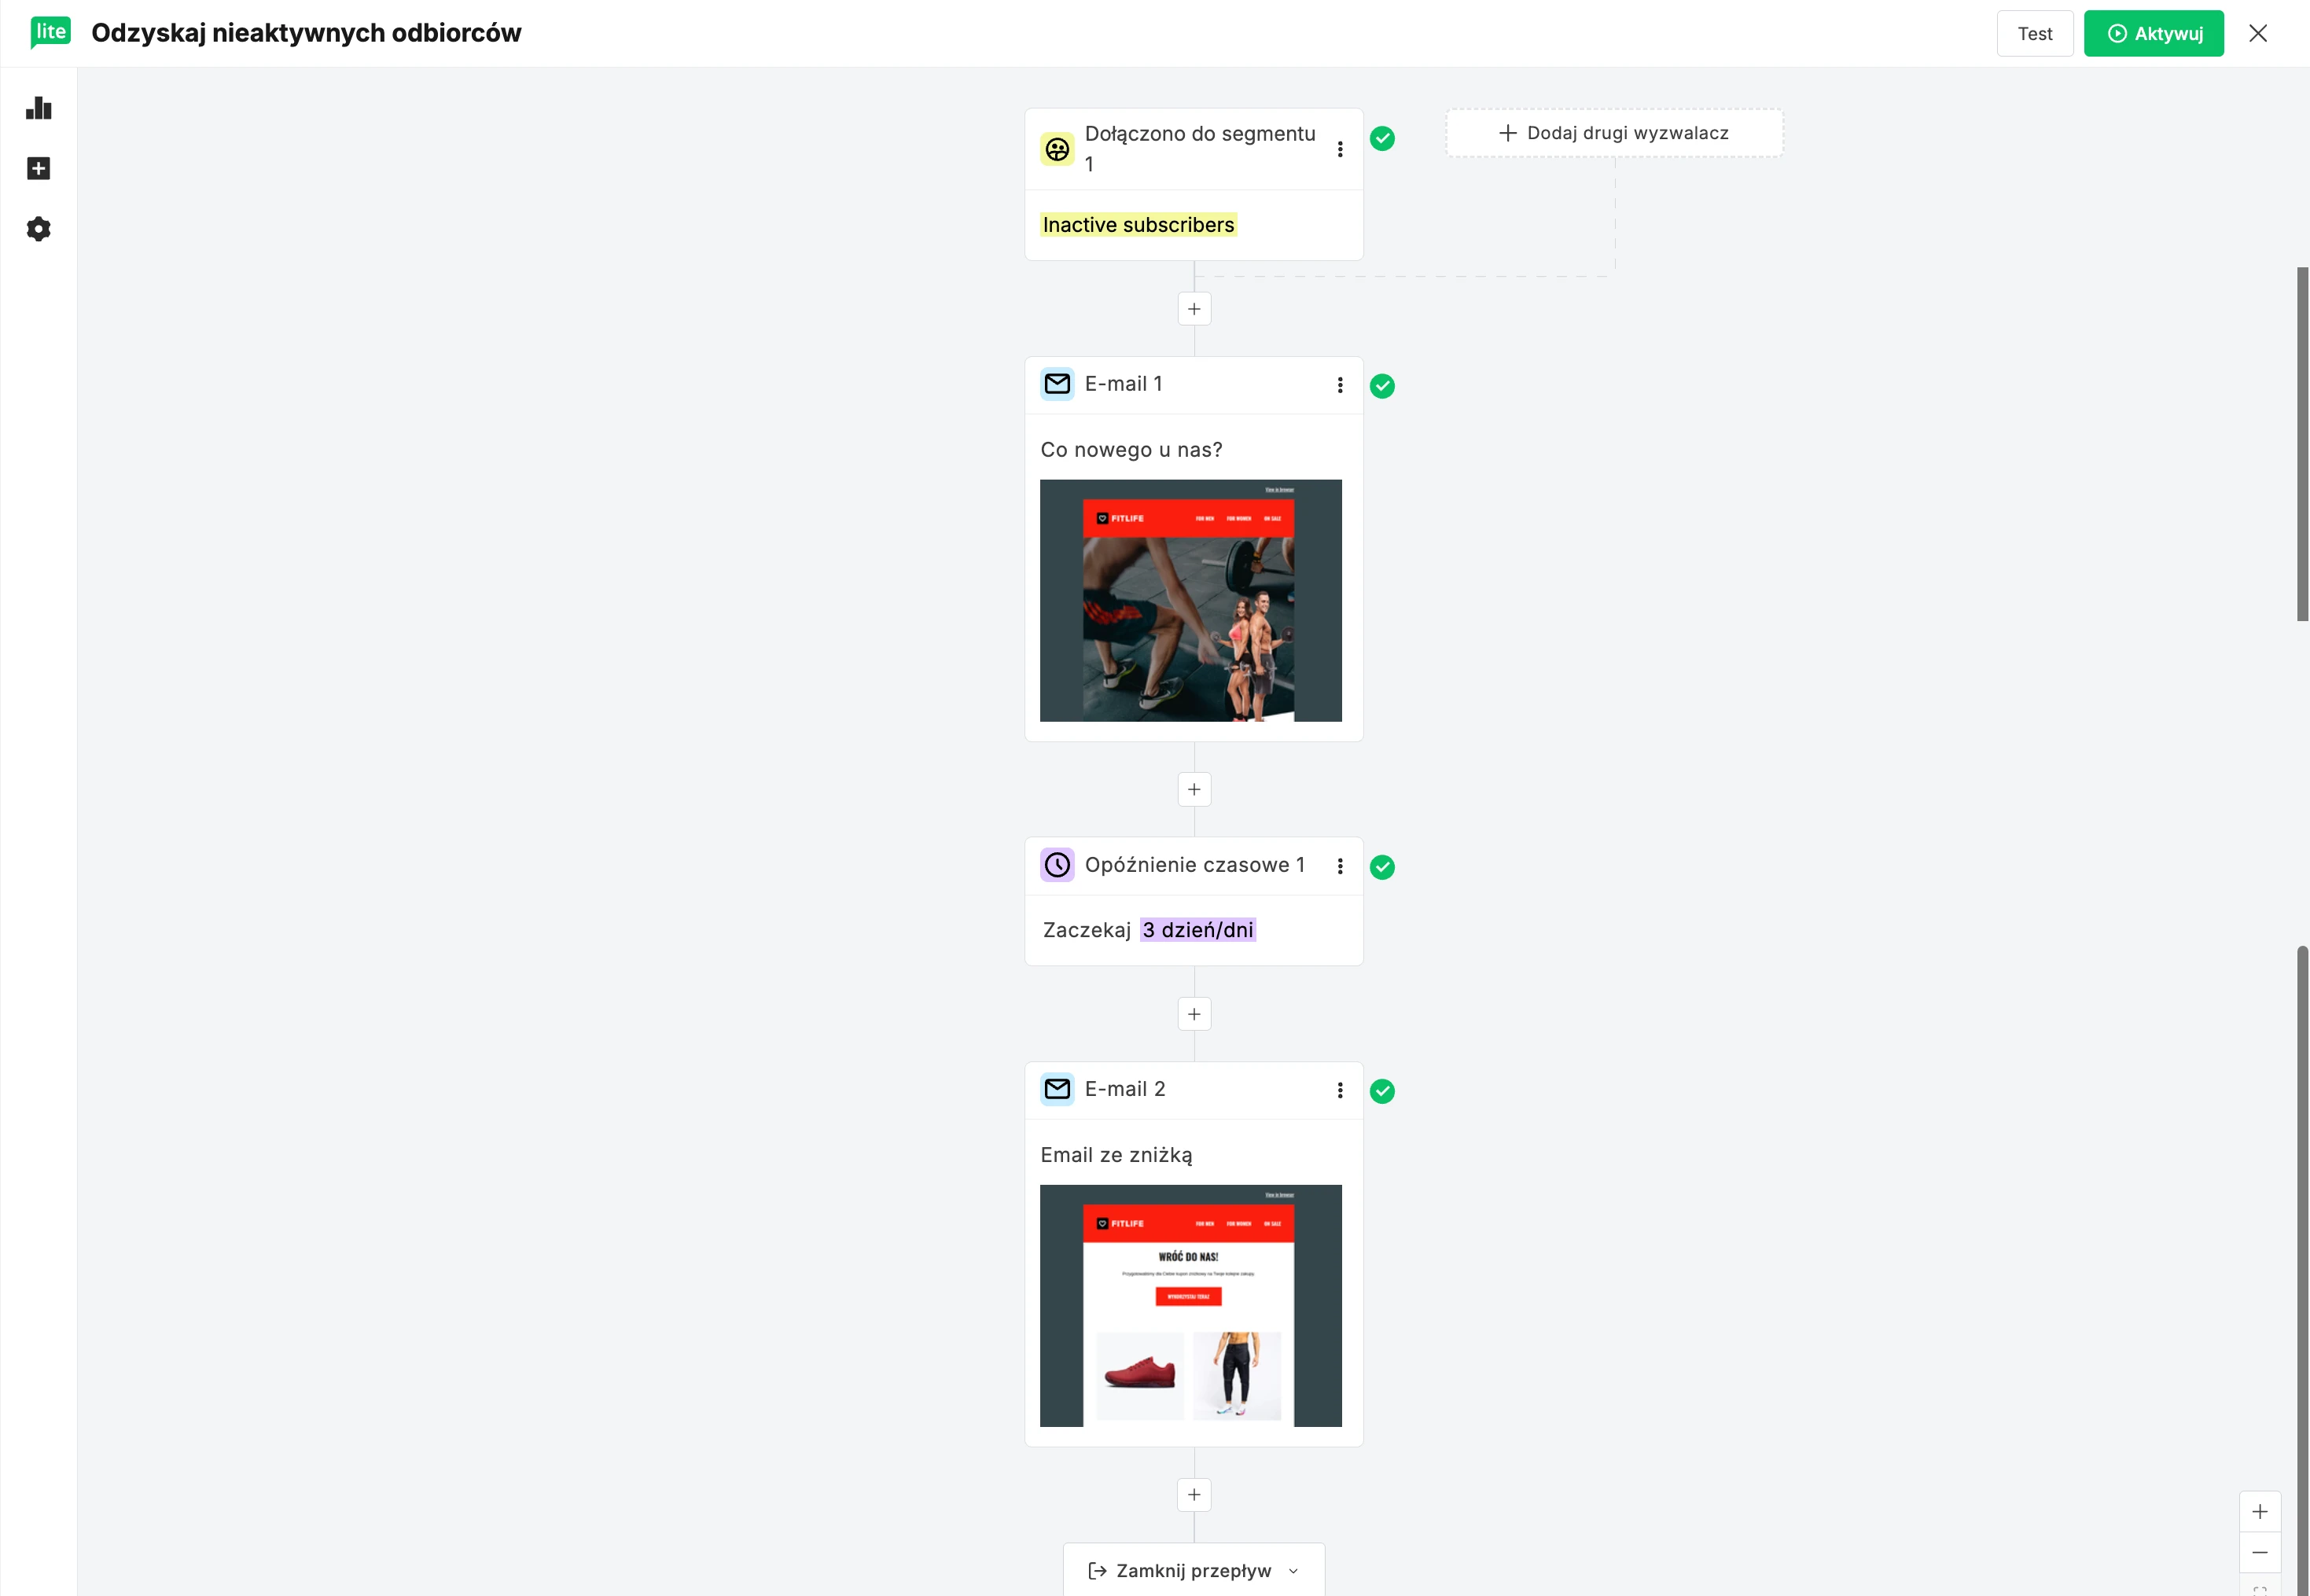Click the Co nowego u nas? subject

[1131, 450]
